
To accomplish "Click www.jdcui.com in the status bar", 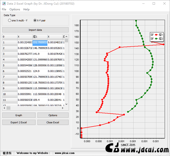I will coord(65,153).
